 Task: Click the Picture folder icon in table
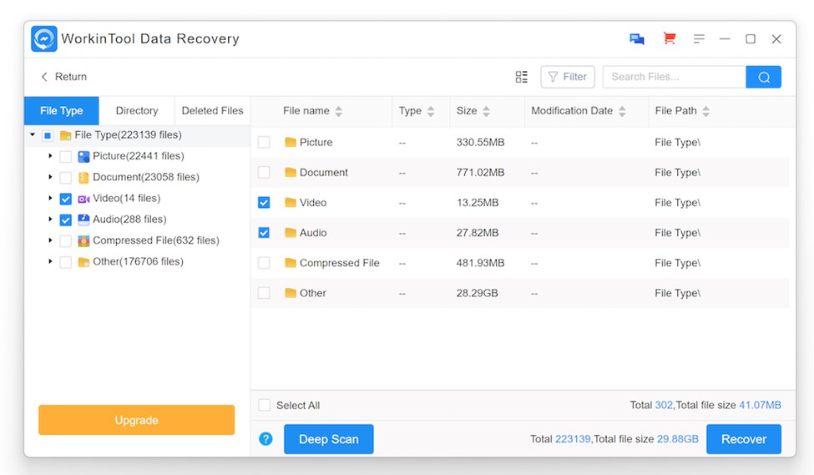[x=291, y=142]
